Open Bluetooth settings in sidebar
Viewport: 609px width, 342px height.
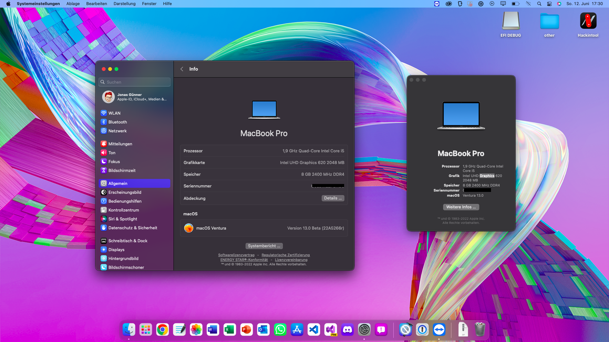pyautogui.click(x=134, y=122)
